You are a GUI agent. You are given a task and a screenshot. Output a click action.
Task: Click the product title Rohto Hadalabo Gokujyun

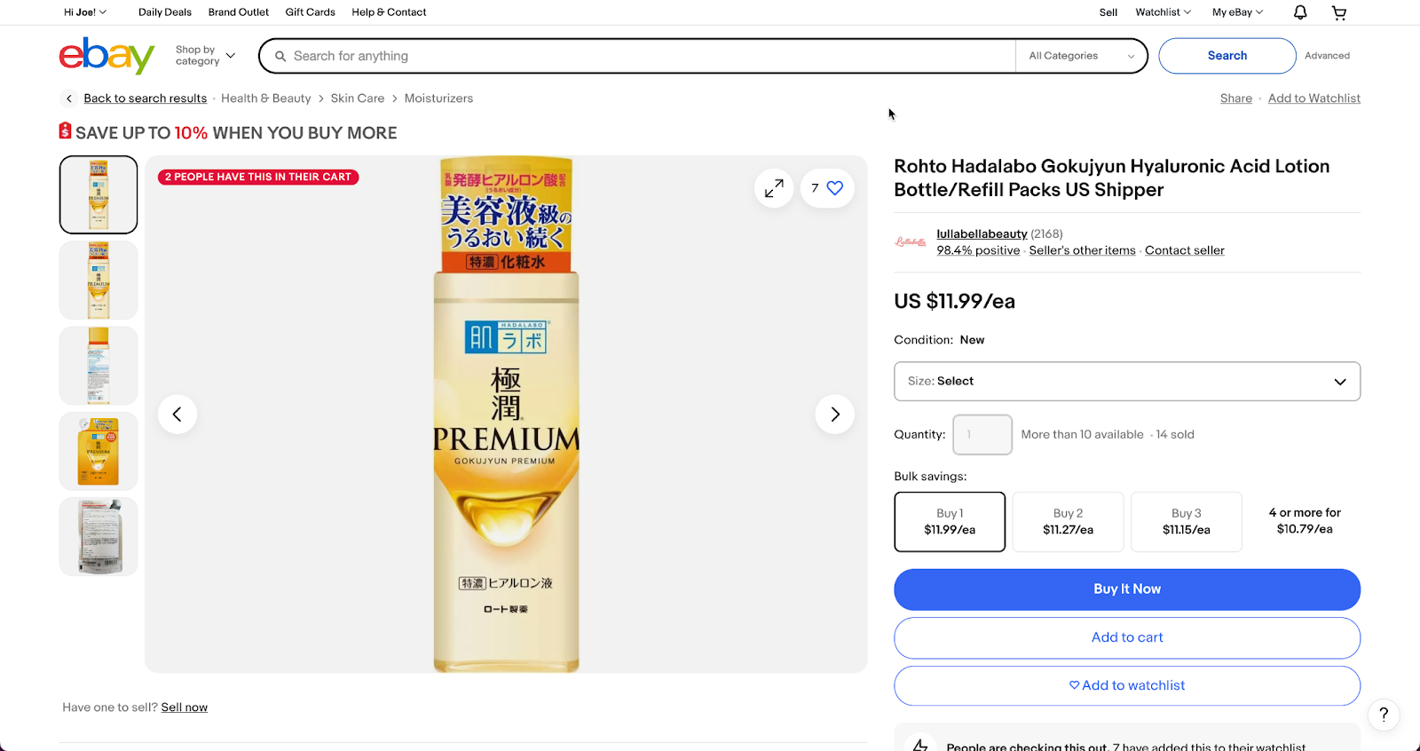pos(1111,178)
